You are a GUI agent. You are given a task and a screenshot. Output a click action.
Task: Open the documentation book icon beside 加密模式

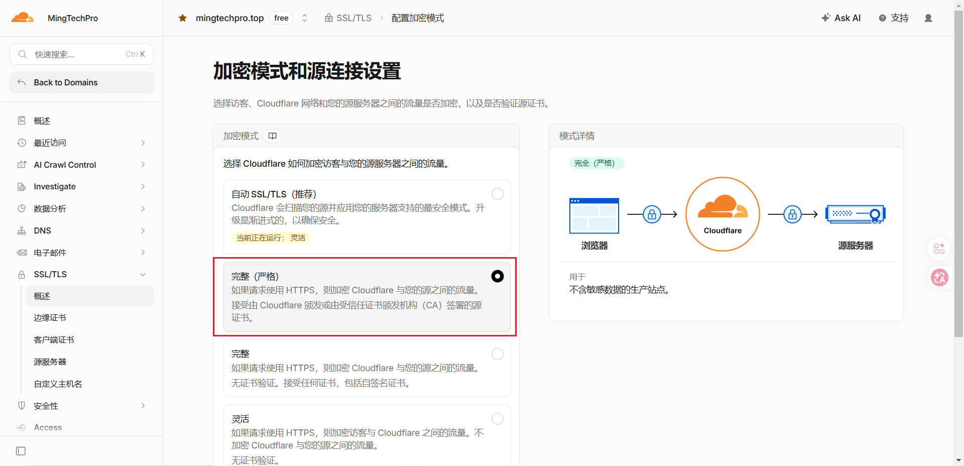click(273, 136)
